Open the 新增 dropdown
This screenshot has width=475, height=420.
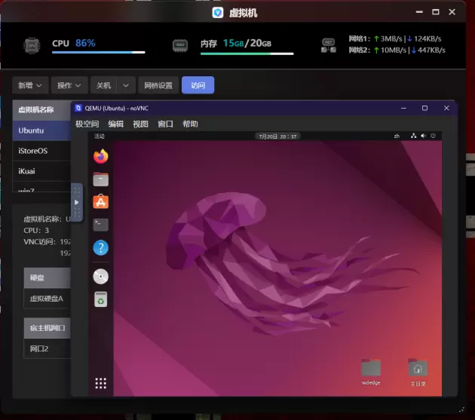pos(31,85)
